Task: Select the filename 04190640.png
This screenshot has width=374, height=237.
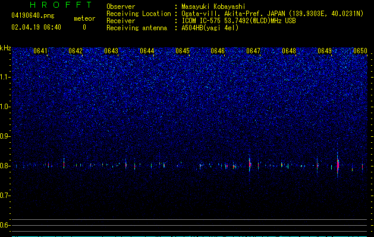Action: (33, 15)
